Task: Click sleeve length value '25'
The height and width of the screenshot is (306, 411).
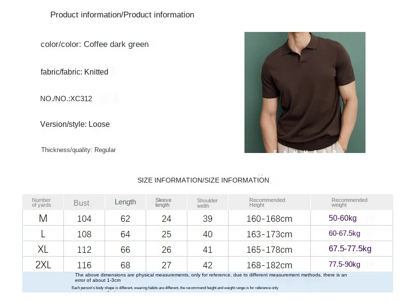Action: coord(167,234)
